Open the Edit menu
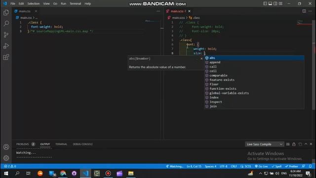316x178 pixels. coord(21,3)
